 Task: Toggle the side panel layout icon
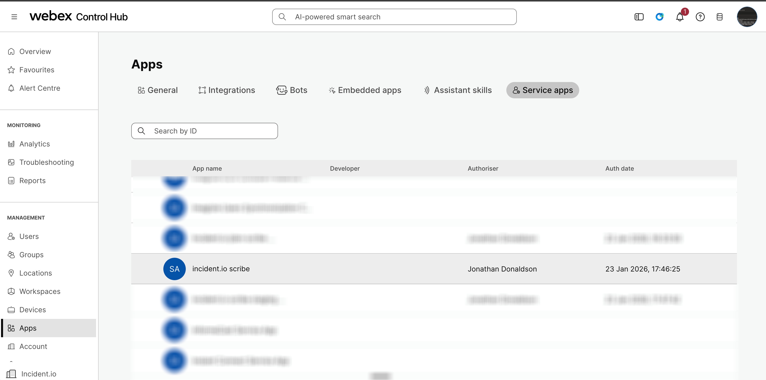tap(639, 17)
